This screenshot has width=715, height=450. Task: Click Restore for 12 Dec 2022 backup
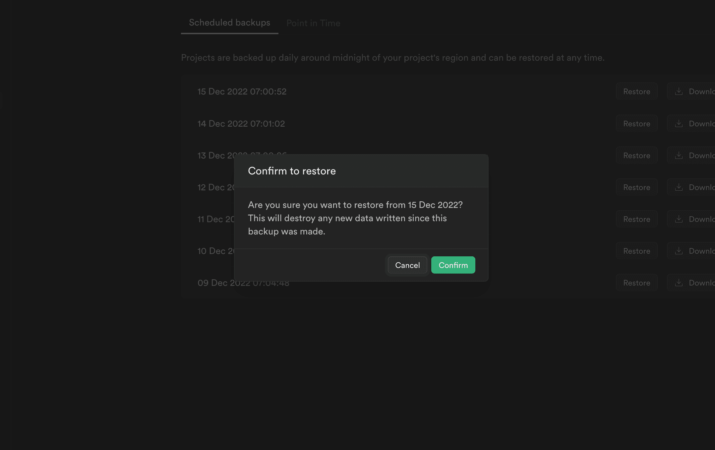point(637,187)
